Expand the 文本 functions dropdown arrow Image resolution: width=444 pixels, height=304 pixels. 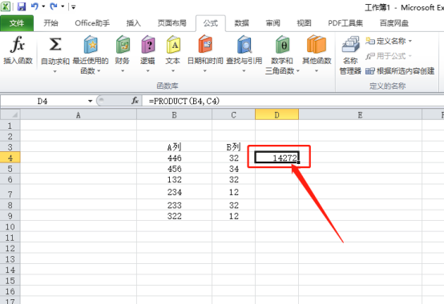(173, 71)
